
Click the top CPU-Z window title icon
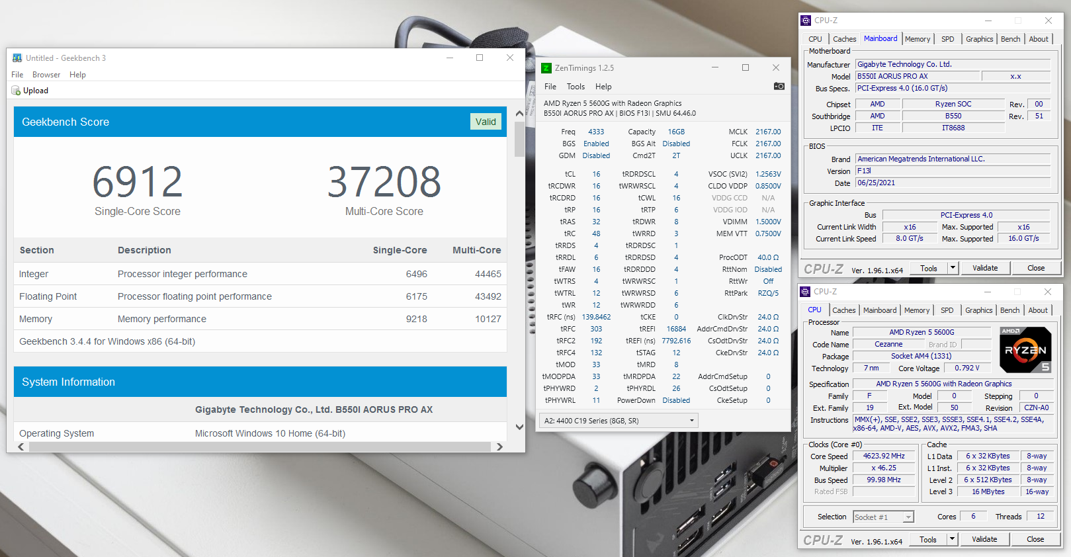point(806,21)
